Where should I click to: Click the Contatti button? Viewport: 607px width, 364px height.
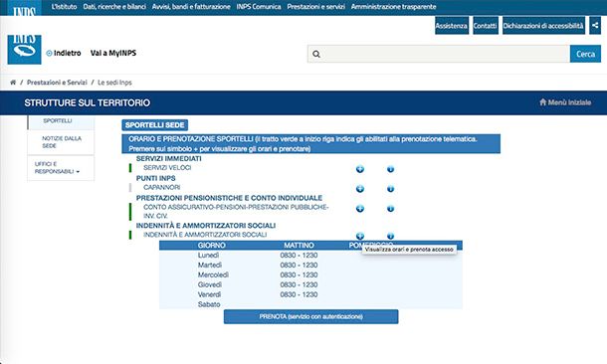pos(485,26)
